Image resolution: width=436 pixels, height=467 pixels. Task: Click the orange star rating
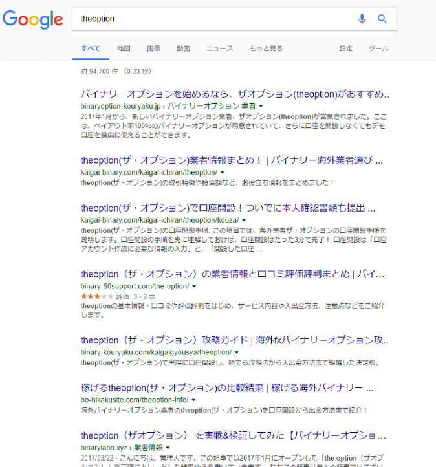point(97,296)
